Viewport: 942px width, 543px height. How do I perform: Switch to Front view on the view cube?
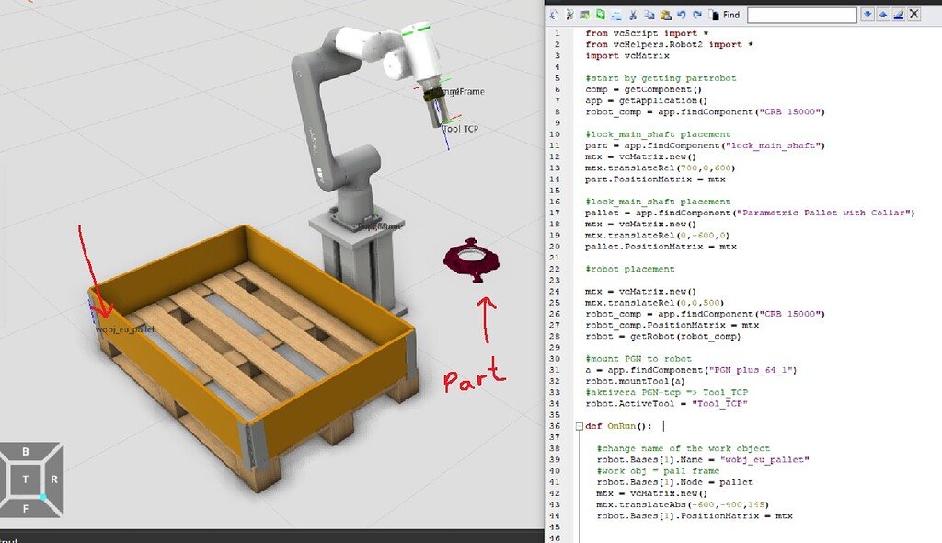coord(26,508)
